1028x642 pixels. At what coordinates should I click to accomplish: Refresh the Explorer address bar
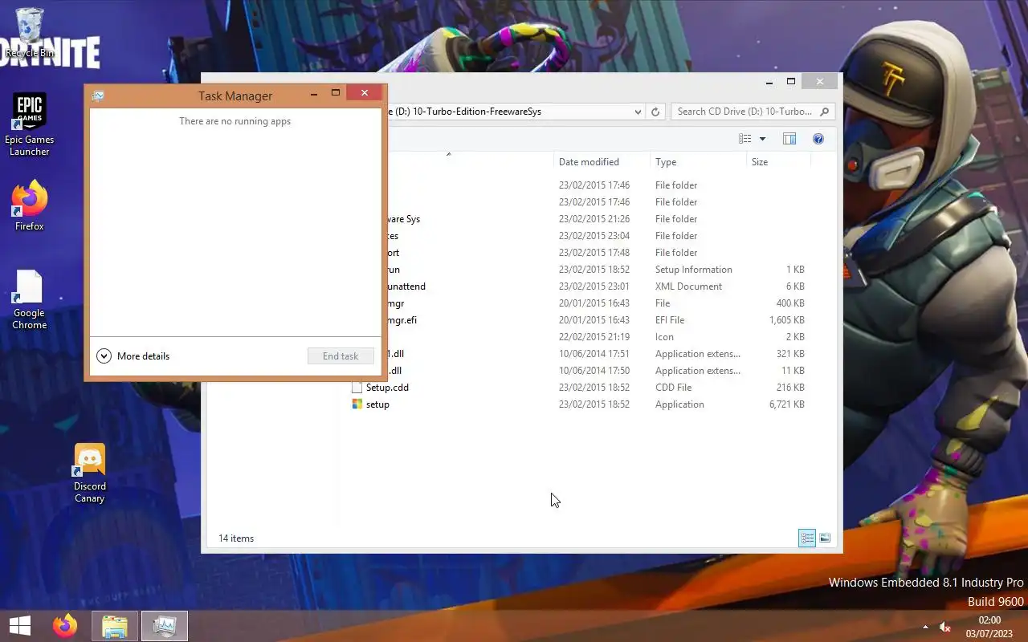[x=655, y=112]
